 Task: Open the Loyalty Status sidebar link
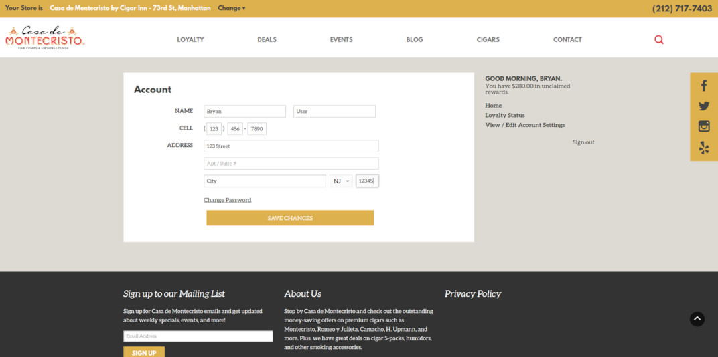click(x=505, y=115)
